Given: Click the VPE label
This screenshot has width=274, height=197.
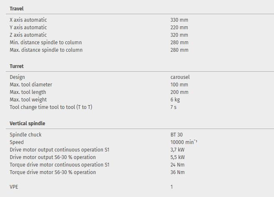Looking at the screenshot, I should coord(14,187).
